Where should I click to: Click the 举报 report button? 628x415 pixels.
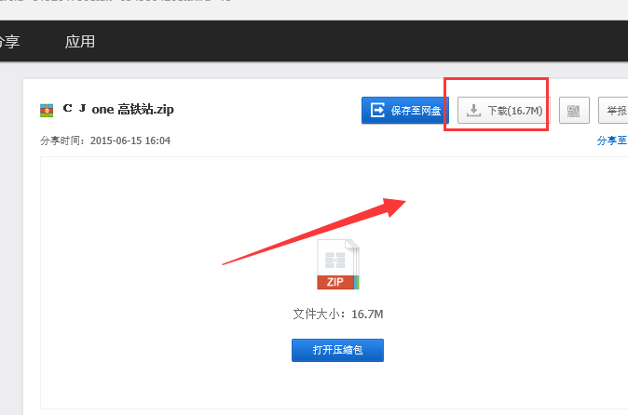coord(613,111)
